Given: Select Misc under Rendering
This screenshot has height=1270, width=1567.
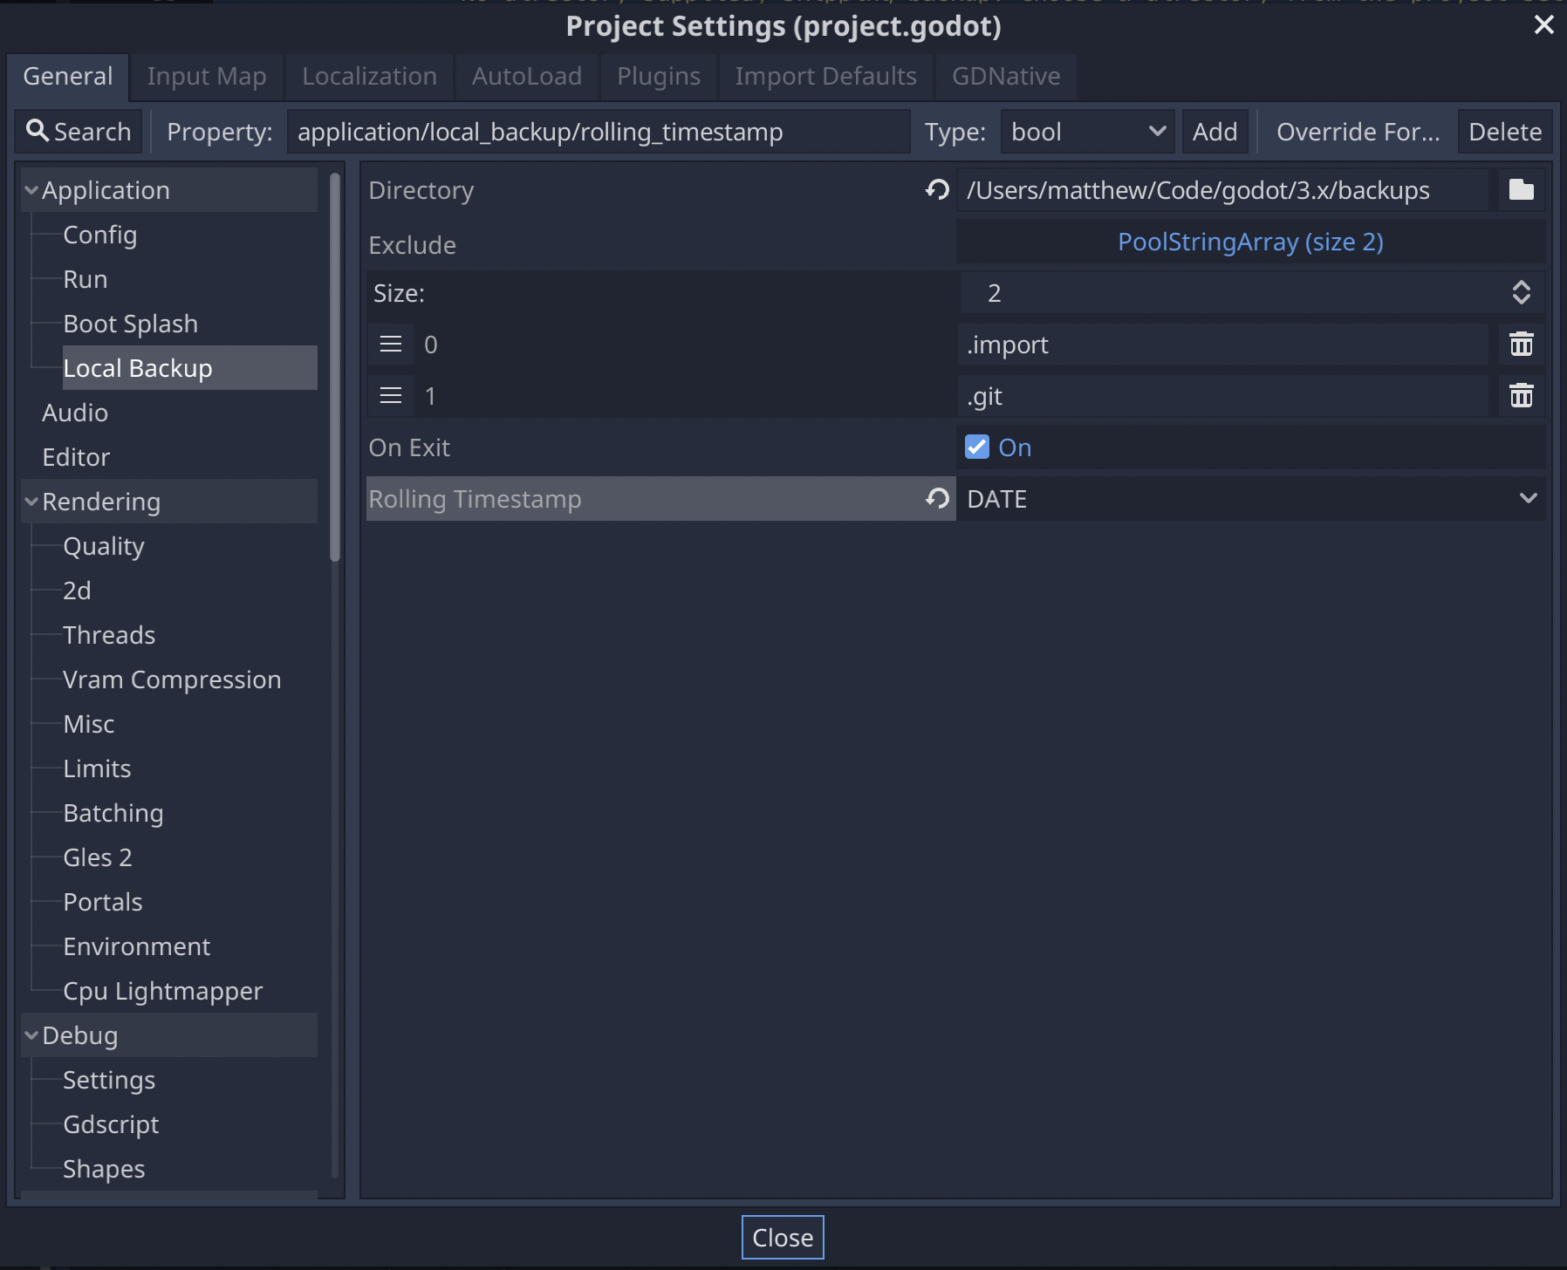Looking at the screenshot, I should [89, 724].
